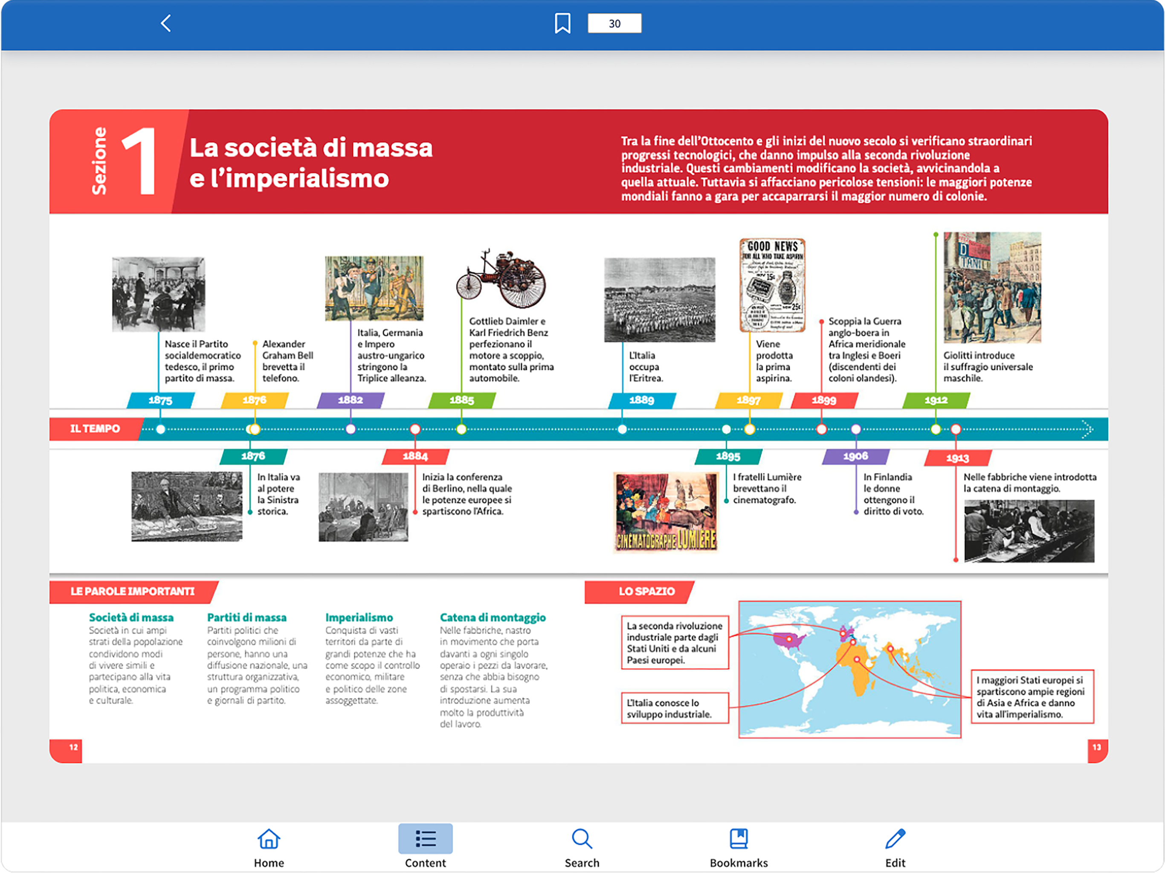Viewport: 1165px width, 873px height.
Task: Click the back arrow icon
Action: pyautogui.click(x=166, y=23)
